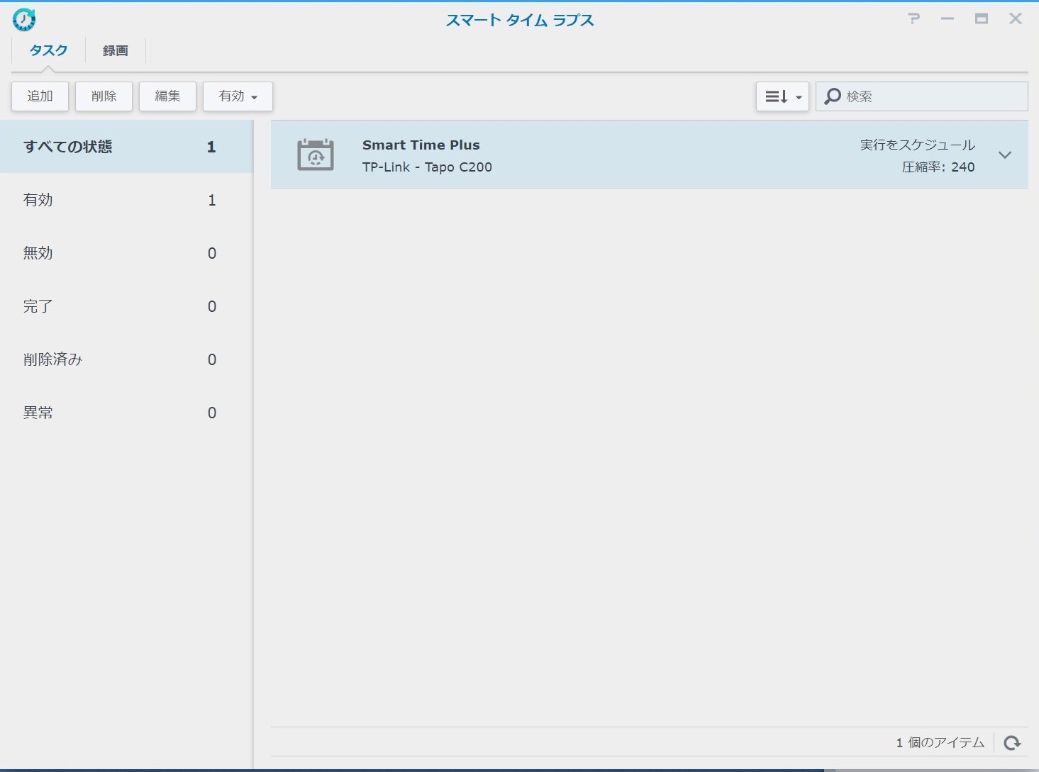The image size is (1039, 772).
Task: Maximize the スマート タイム ラプス window
Action: [x=982, y=19]
